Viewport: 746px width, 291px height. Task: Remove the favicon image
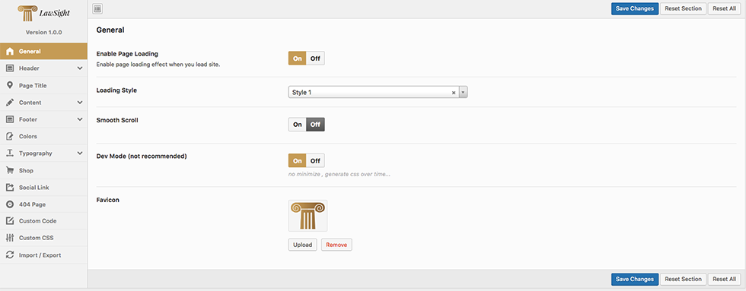[336, 245]
